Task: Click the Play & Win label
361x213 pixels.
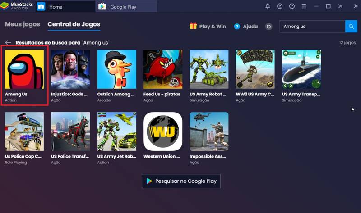Action: point(213,27)
